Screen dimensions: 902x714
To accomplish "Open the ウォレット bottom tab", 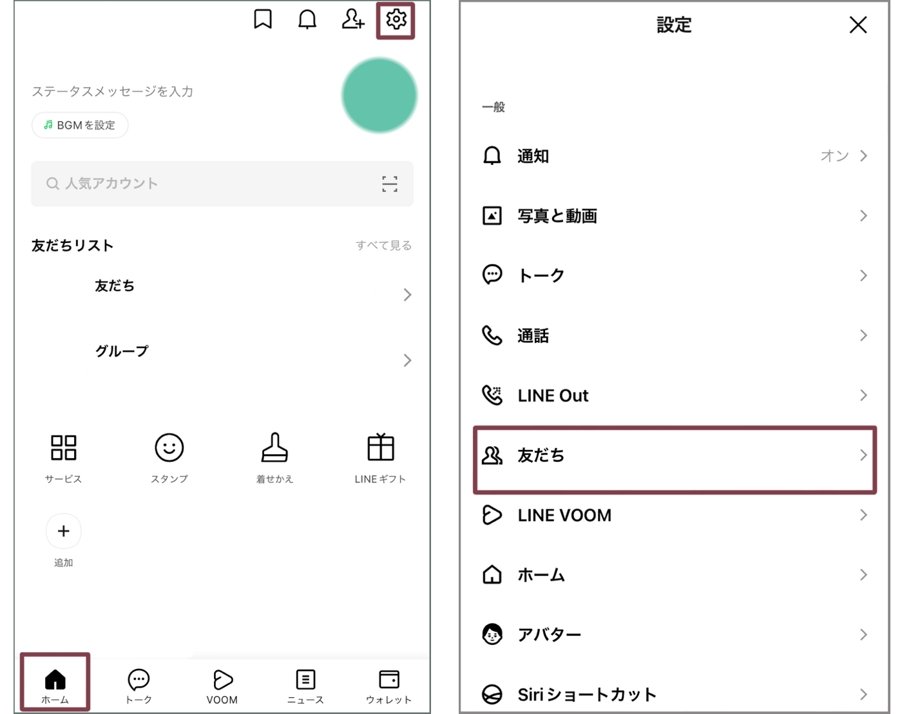I will [x=389, y=686].
